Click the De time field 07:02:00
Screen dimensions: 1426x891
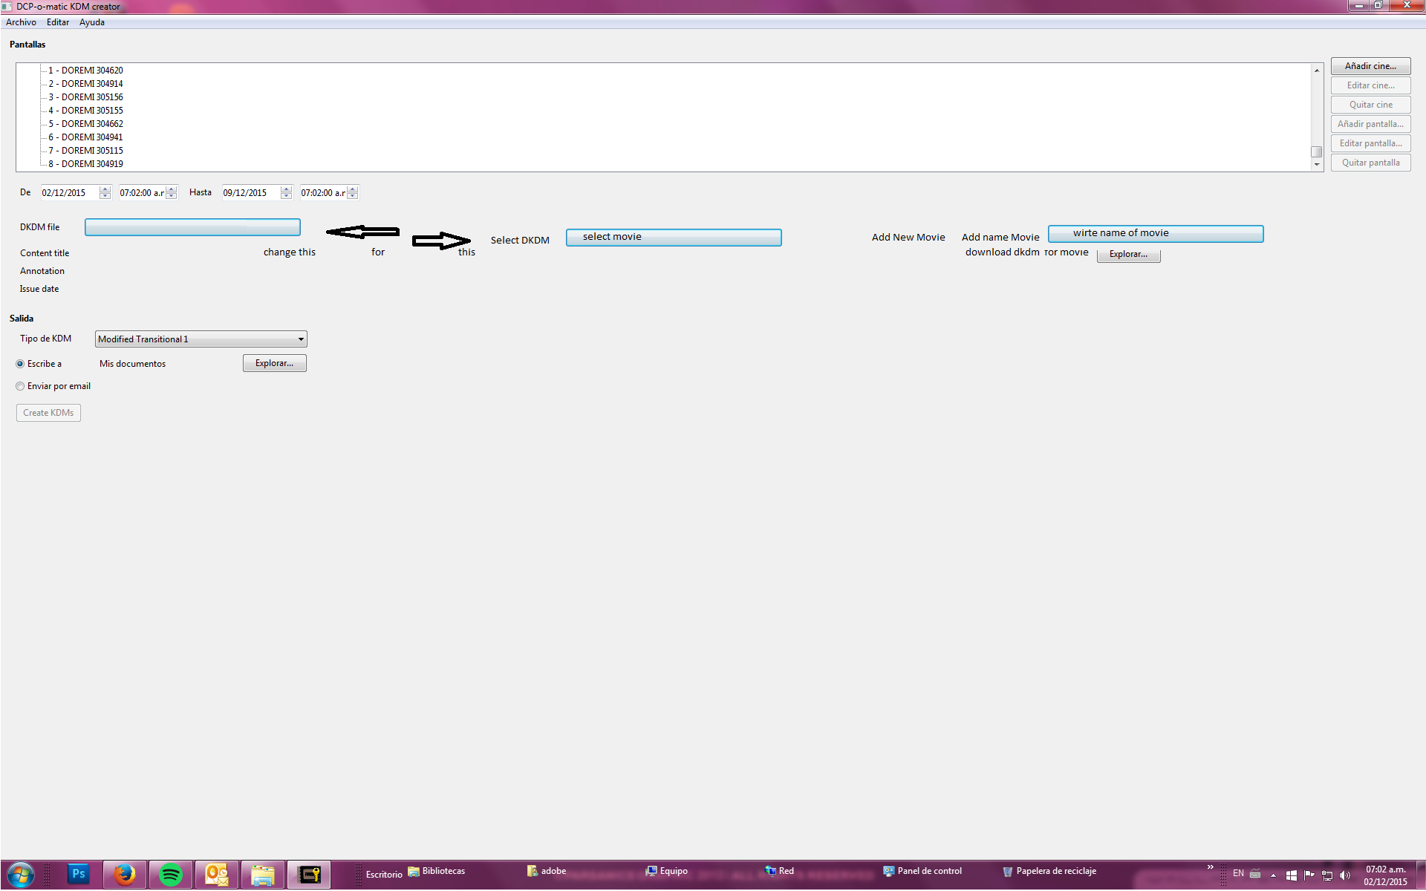tap(142, 193)
